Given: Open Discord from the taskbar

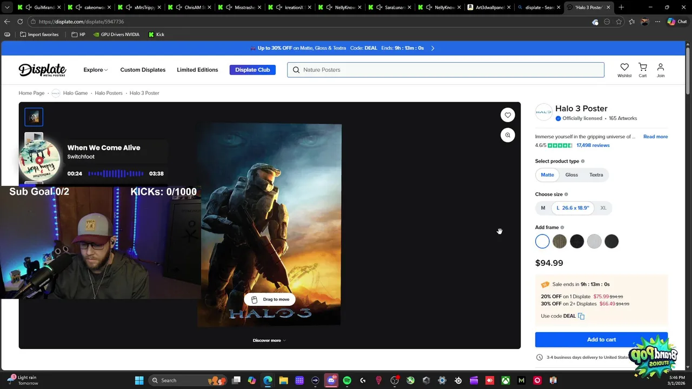Looking at the screenshot, I should point(331,380).
